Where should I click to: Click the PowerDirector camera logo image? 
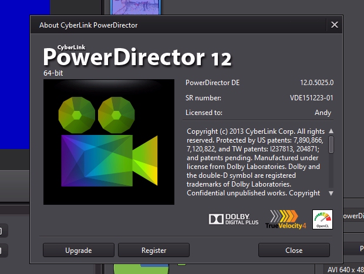[109, 142]
